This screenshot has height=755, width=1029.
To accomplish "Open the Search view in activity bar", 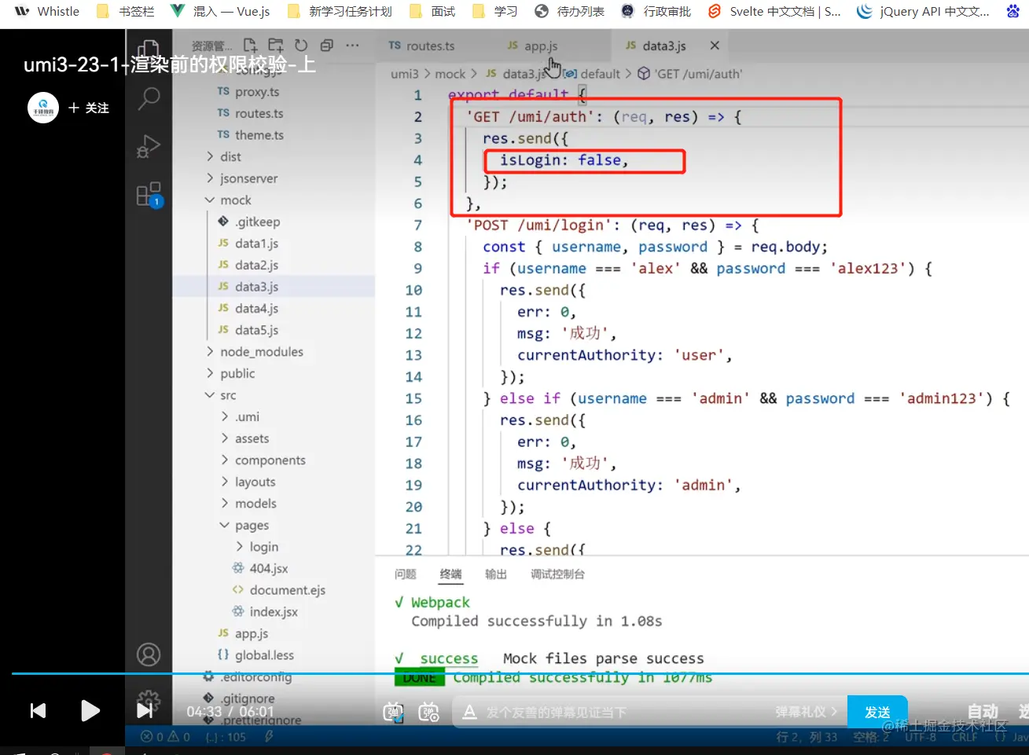I will click(149, 98).
